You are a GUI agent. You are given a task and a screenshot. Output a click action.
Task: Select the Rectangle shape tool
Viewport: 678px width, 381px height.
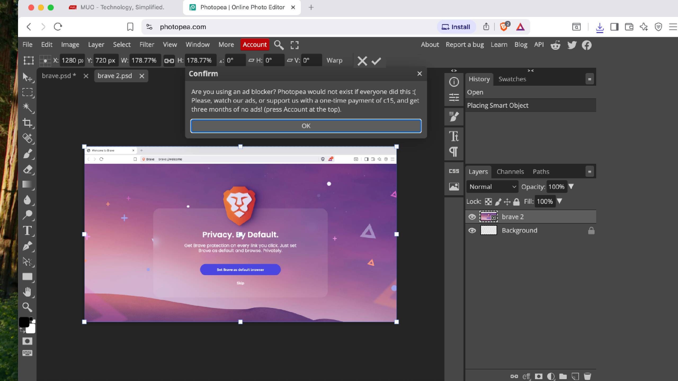[x=27, y=277]
